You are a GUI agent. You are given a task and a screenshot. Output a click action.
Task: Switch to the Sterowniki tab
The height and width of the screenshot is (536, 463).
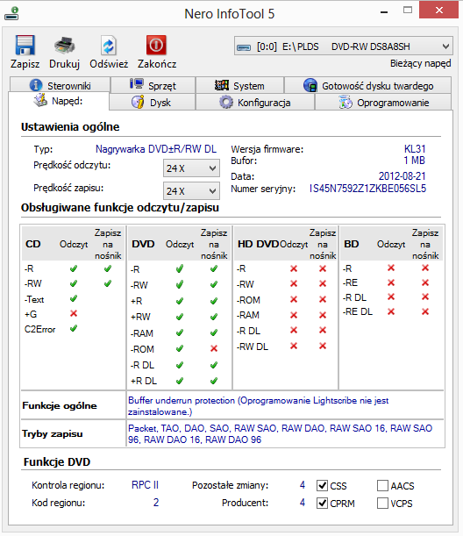point(61,85)
